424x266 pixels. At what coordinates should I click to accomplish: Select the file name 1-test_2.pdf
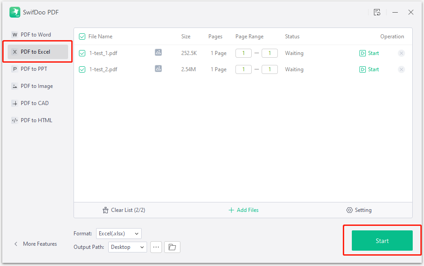click(x=103, y=69)
